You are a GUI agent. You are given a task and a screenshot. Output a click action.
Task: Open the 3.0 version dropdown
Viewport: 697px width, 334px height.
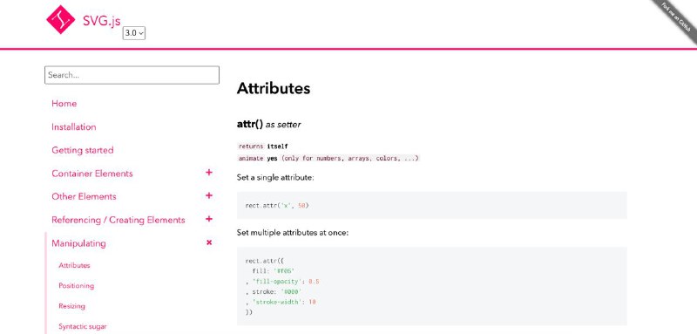coord(134,33)
